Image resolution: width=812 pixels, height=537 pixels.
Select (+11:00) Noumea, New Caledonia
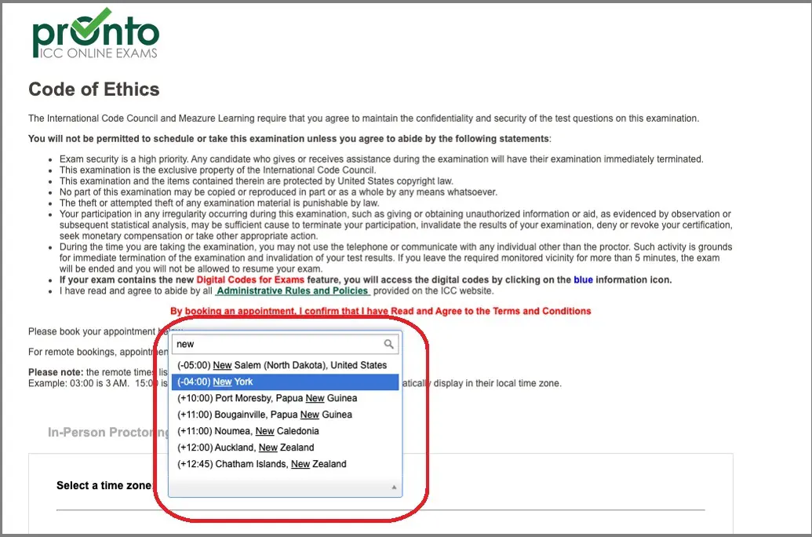pos(286,431)
